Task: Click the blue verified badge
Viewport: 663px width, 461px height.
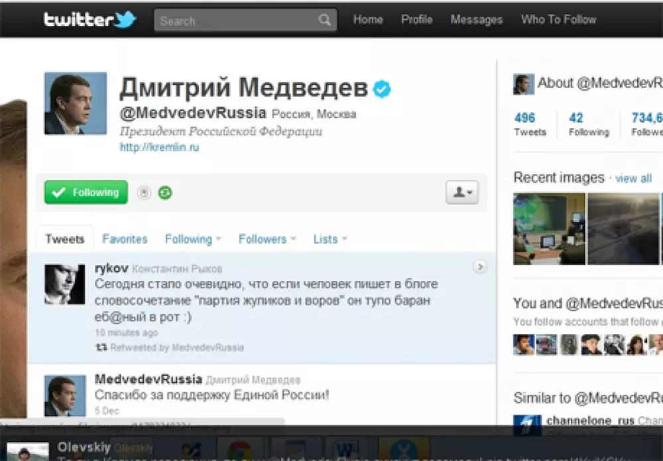Action: click(x=381, y=89)
